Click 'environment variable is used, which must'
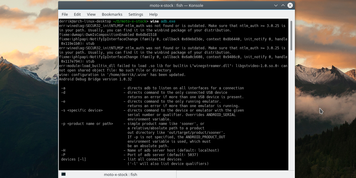Image resolution: width=356 pixels, height=178 pixels. pos(169,142)
